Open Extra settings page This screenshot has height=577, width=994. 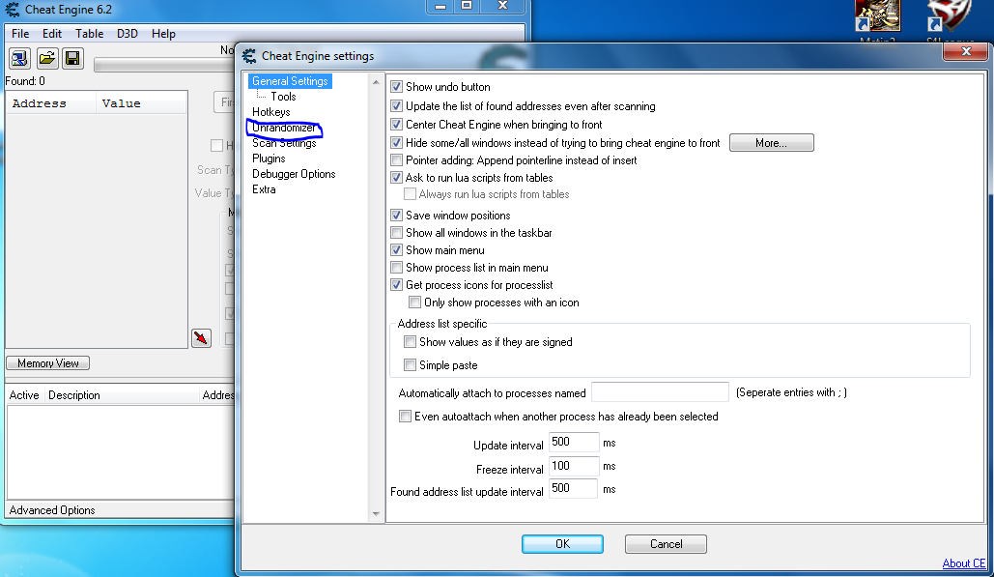point(264,189)
